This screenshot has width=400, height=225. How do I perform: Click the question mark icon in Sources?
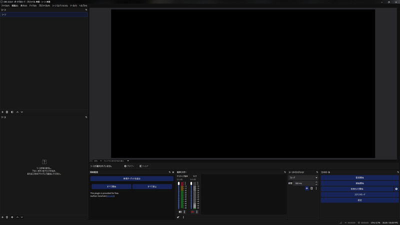click(x=44, y=161)
